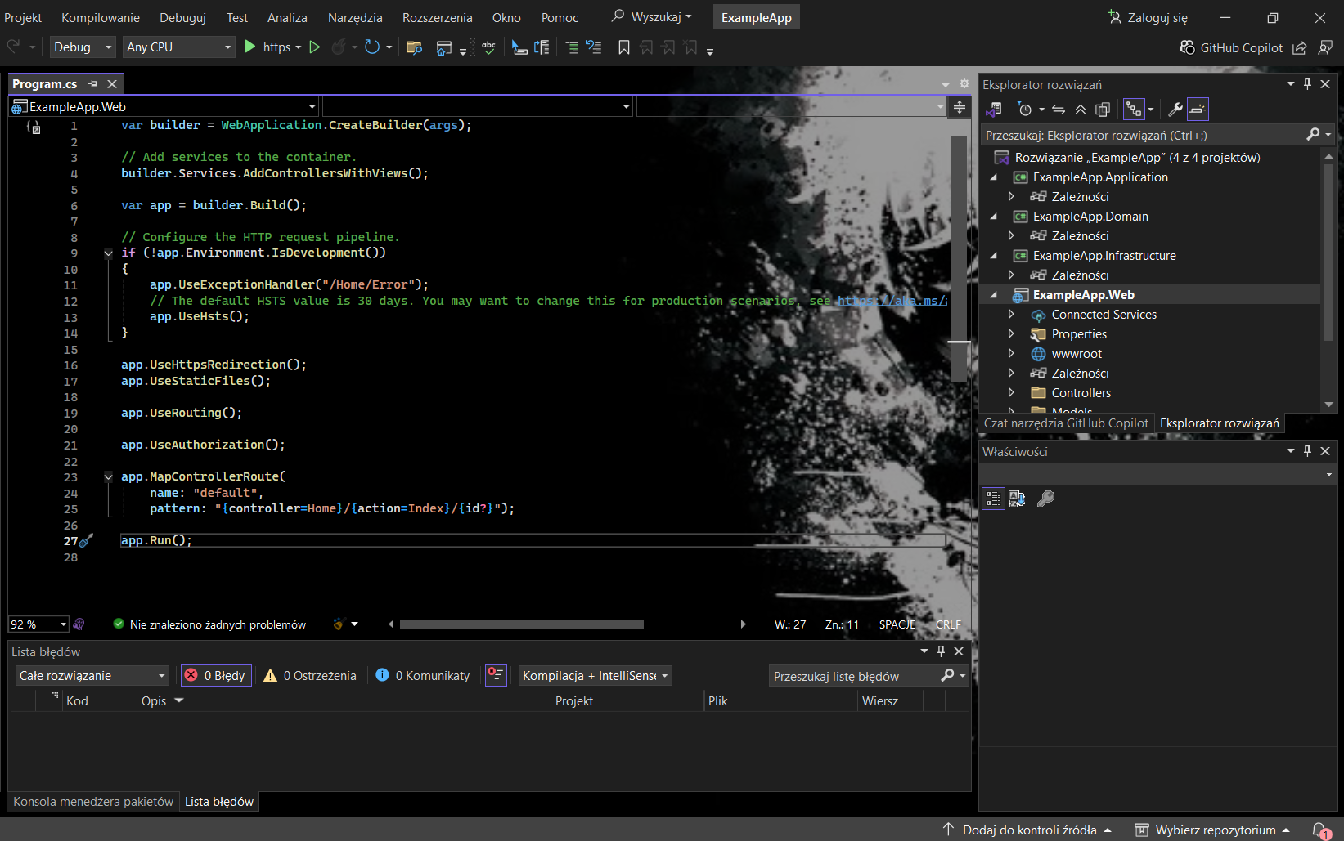Screen dimensions: 1344x841
Task: Open the notifications bell in status bar
Action: click(x=1320, y=830)
